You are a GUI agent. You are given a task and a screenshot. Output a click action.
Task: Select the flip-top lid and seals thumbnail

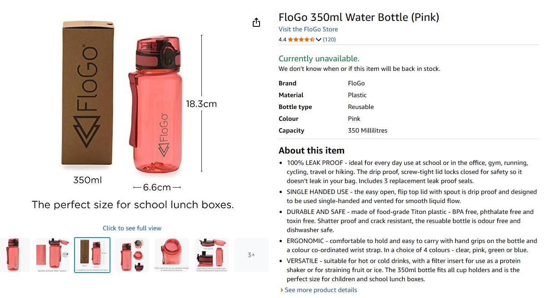tap(211, 255)
